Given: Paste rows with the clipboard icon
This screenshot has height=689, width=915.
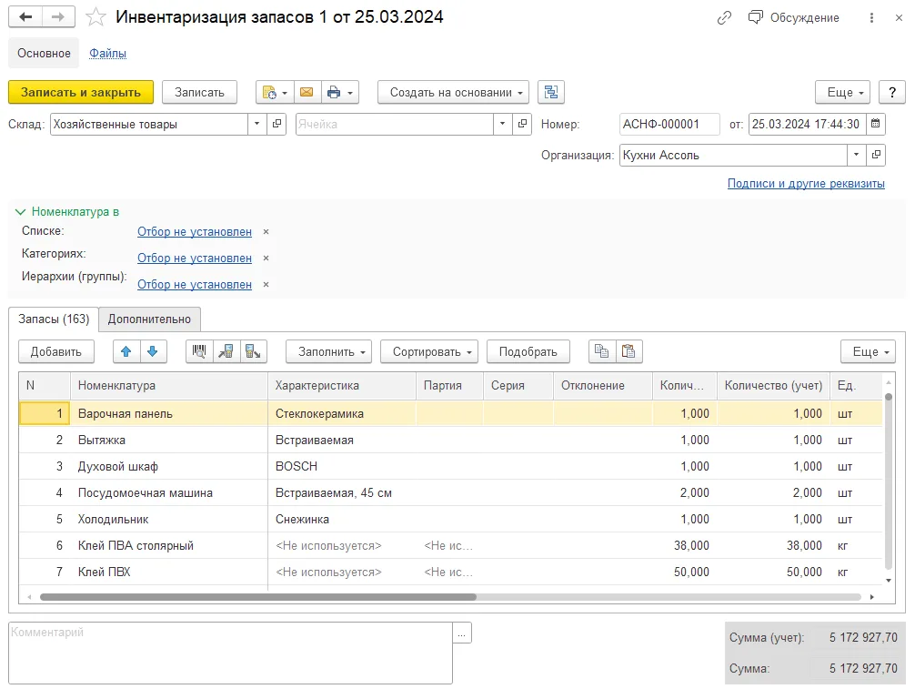Looking at the screenshot, I should point(628,351).
